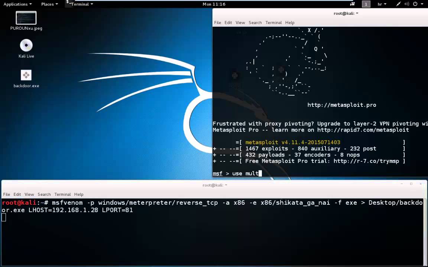Screen dimensions: 428x267
Task: Click the upper terminal title bar root@kali: ~
Action: [x=346, y=13]
